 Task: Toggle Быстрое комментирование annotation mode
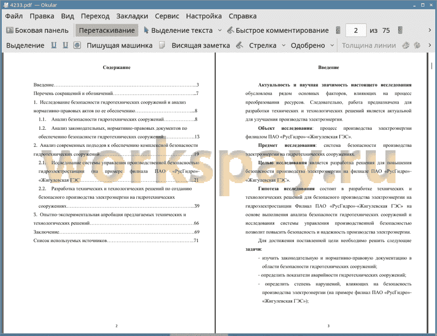coord(278,31)
